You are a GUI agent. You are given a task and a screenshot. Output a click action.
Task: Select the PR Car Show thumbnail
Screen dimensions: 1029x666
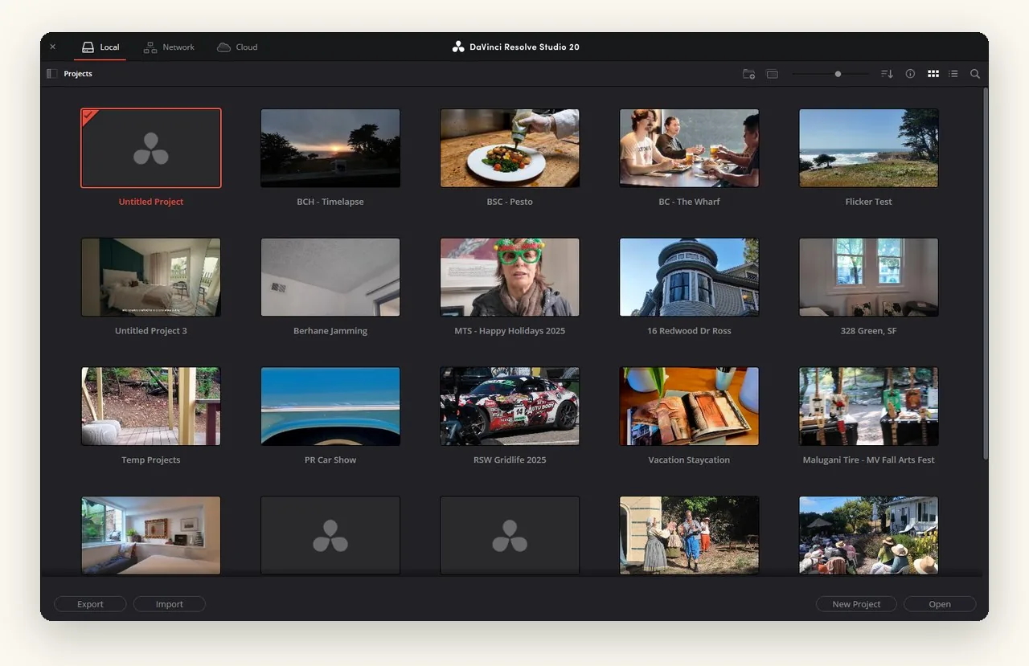pyautogui.click(x=330, y=407)
